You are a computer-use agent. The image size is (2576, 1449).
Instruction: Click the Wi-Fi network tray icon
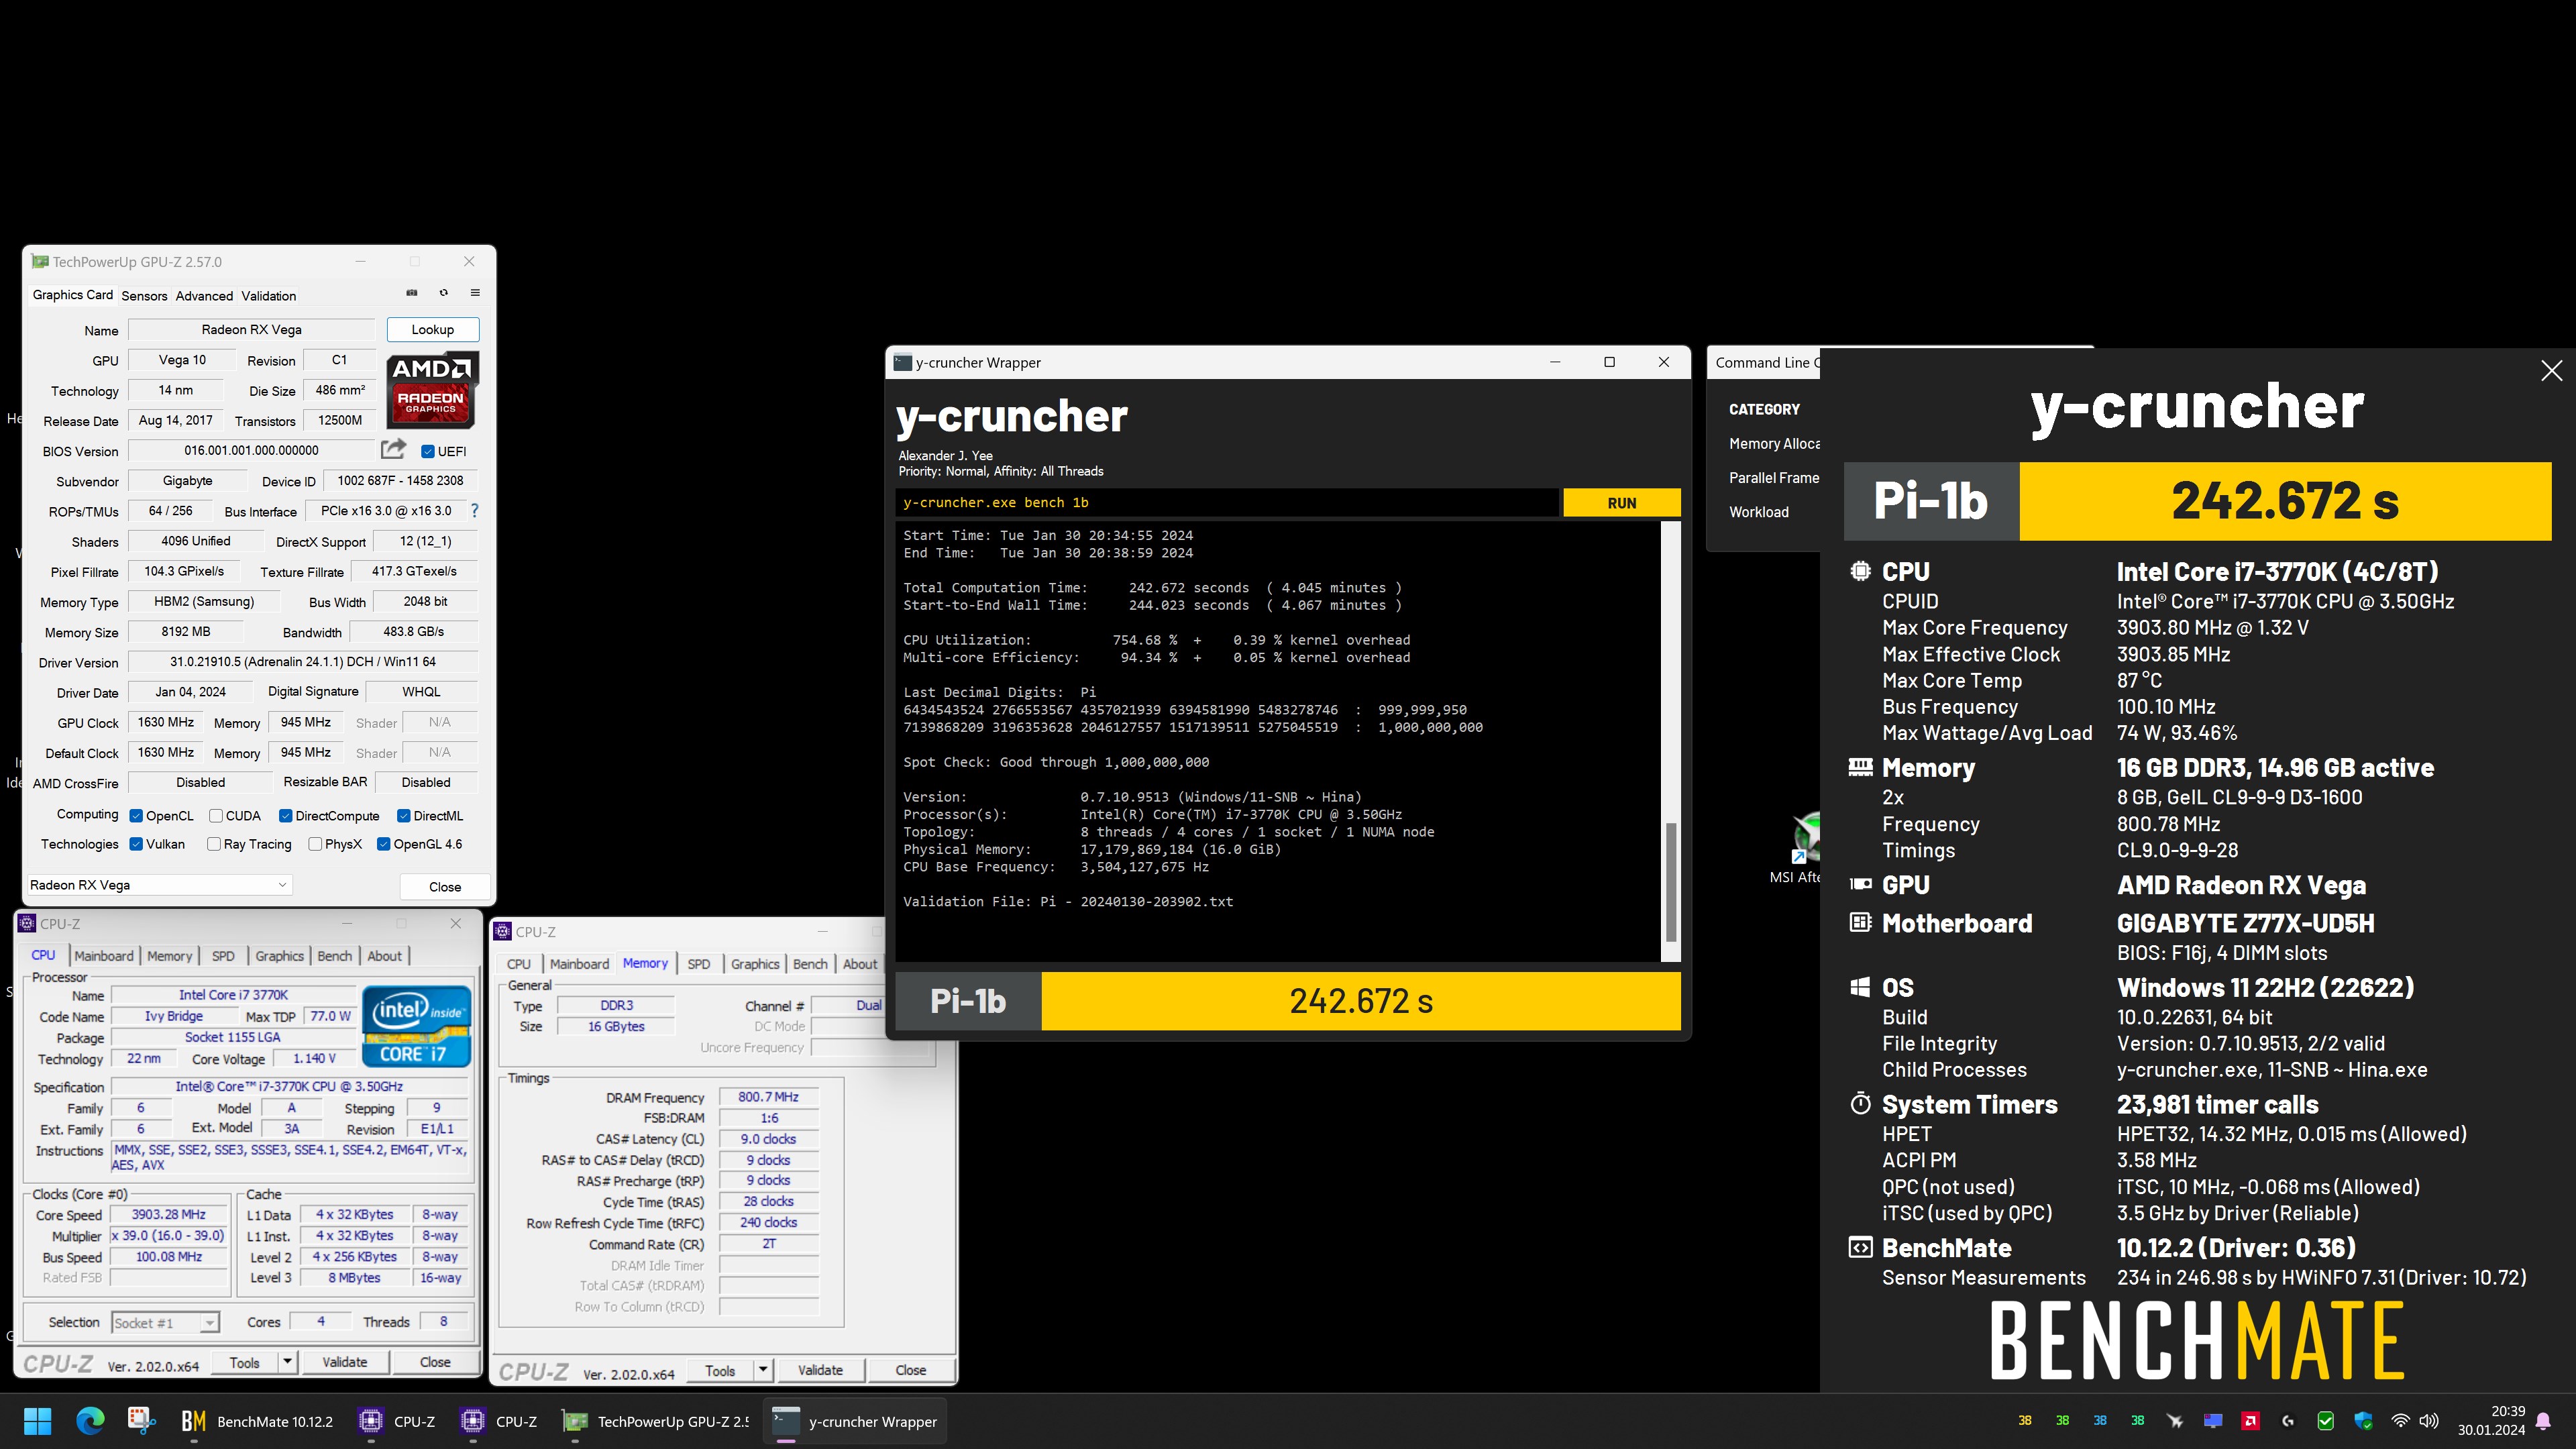(2400, 1421)
